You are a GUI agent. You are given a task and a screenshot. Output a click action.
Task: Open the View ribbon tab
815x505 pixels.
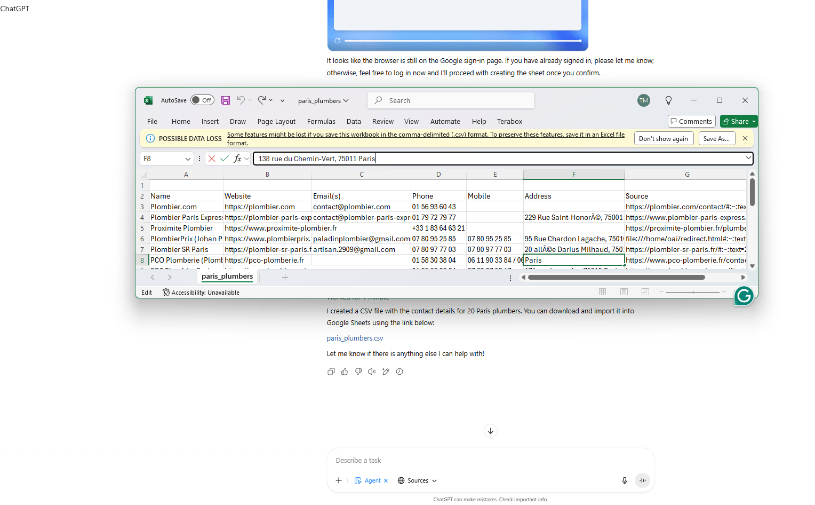tap(411, 121)
